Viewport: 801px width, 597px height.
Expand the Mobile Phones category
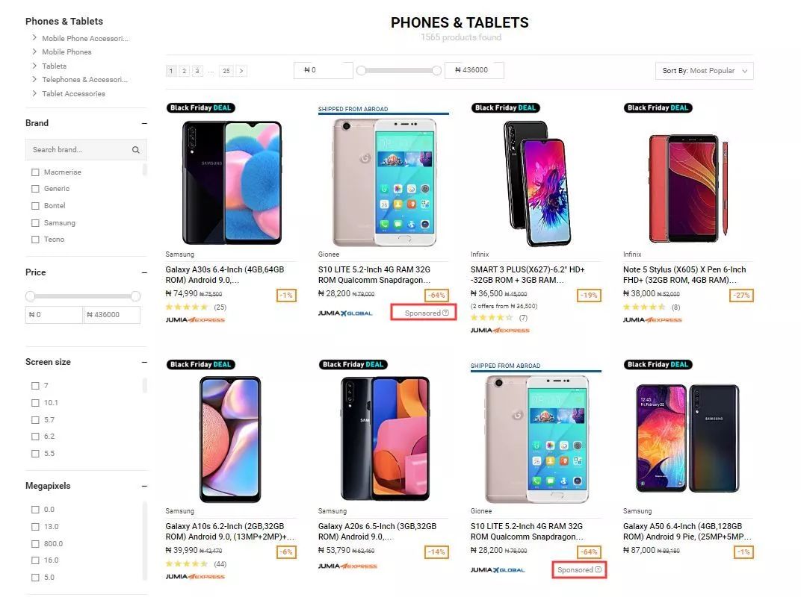pos(67,52)
